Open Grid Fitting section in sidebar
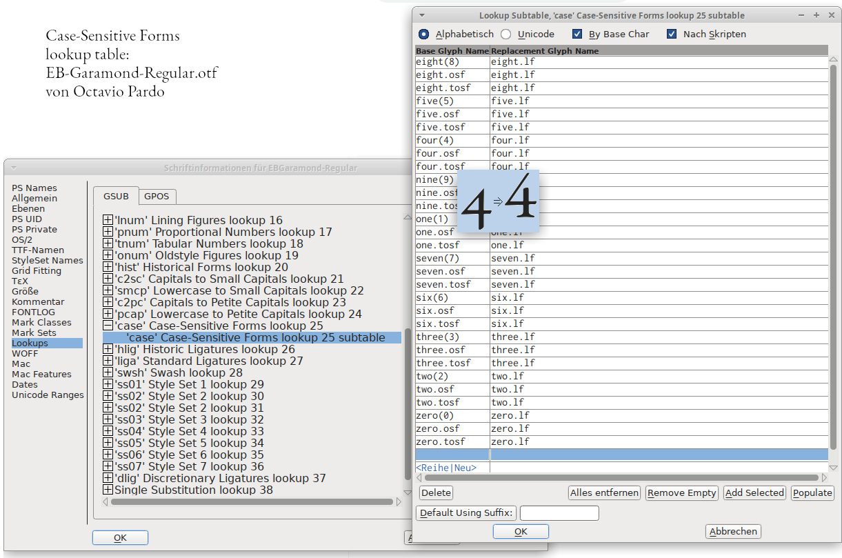Viewport: 842px width, 558px height. pos(37,270)
